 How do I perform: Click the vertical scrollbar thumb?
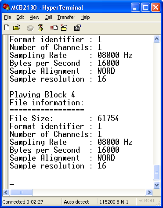(x=156, y=172)
